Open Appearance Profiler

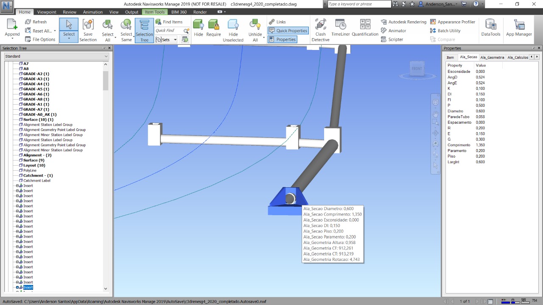[x=452, y=22]
